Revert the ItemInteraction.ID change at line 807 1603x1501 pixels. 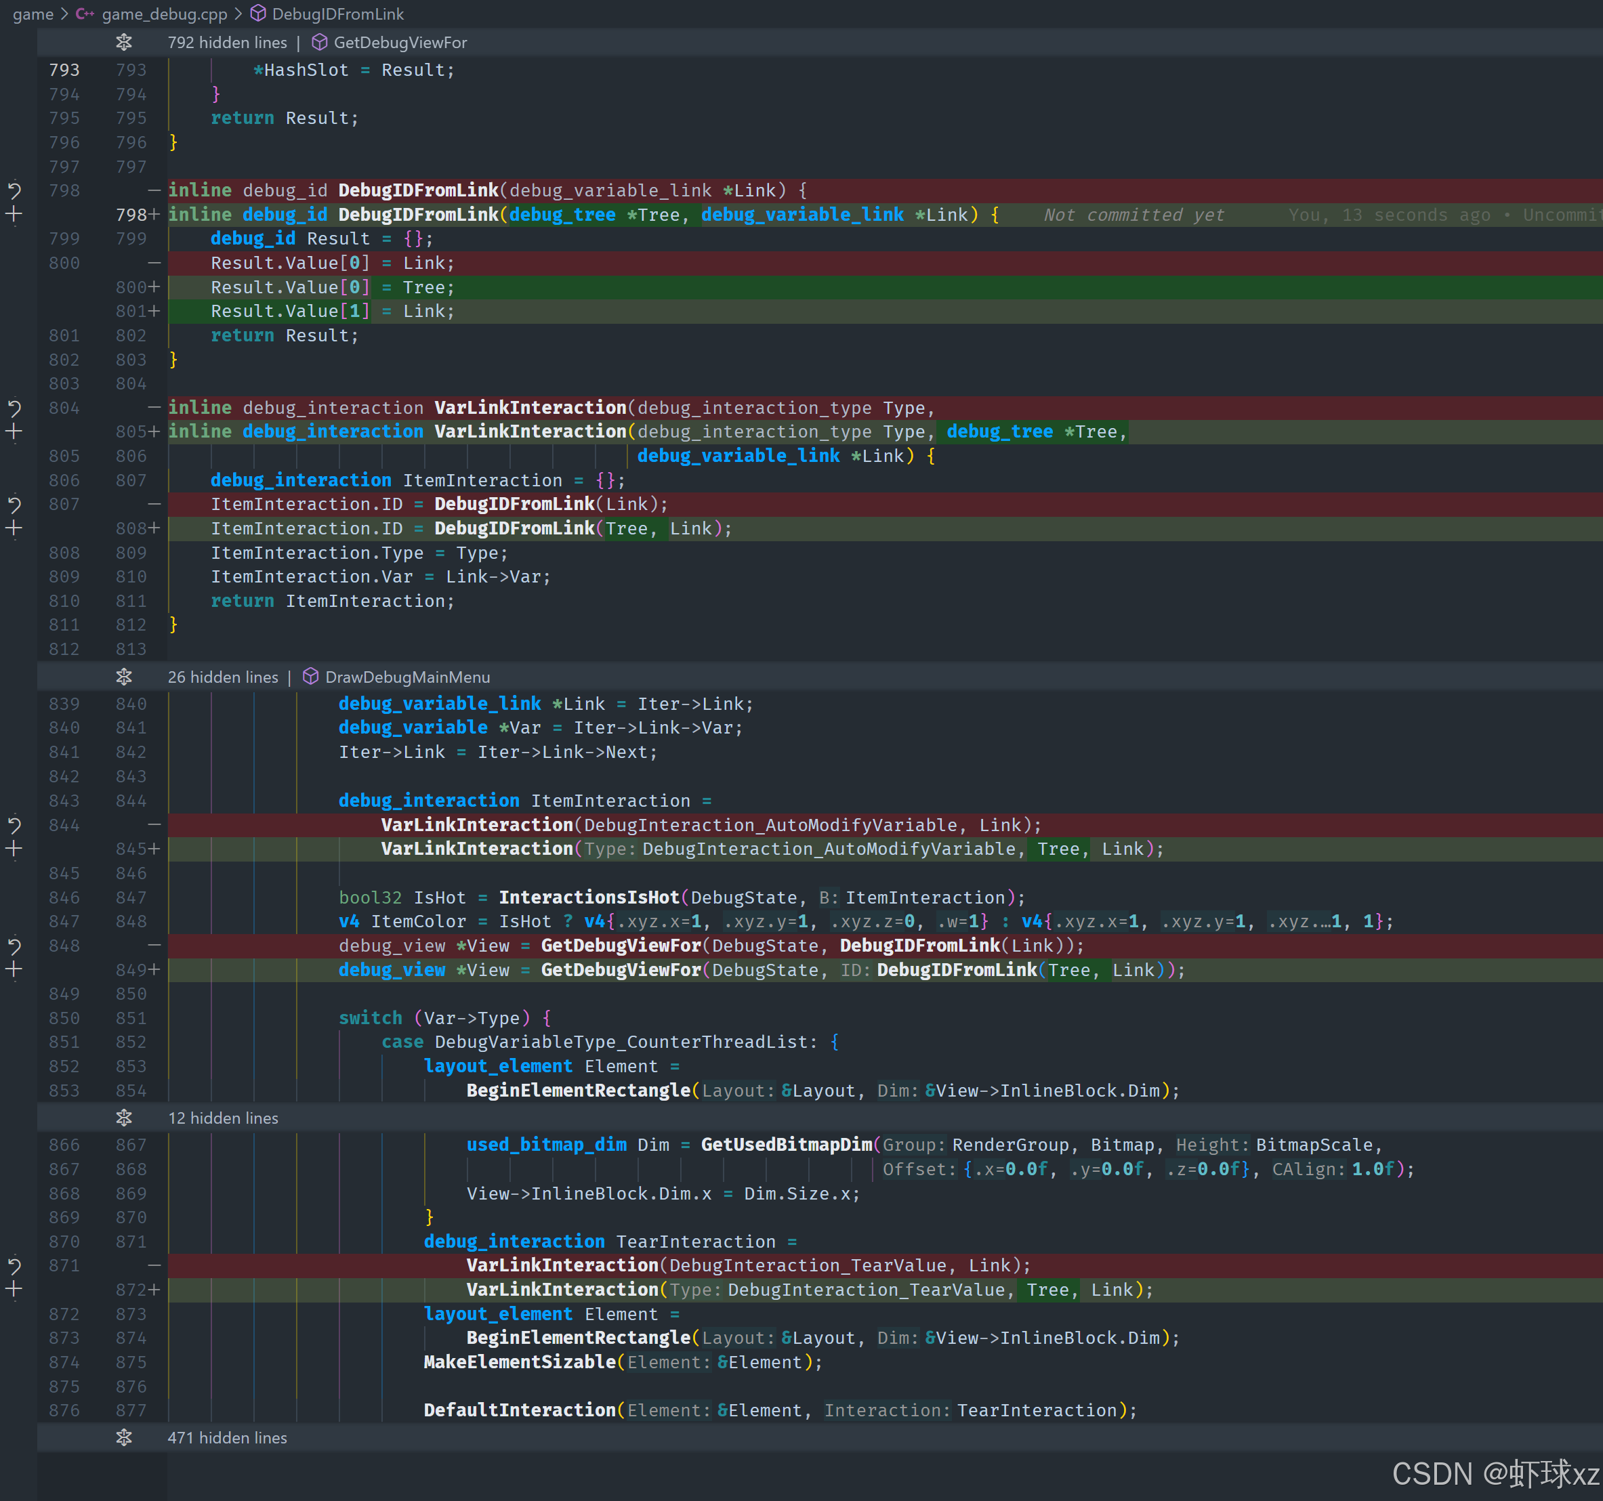coord(14,505)
